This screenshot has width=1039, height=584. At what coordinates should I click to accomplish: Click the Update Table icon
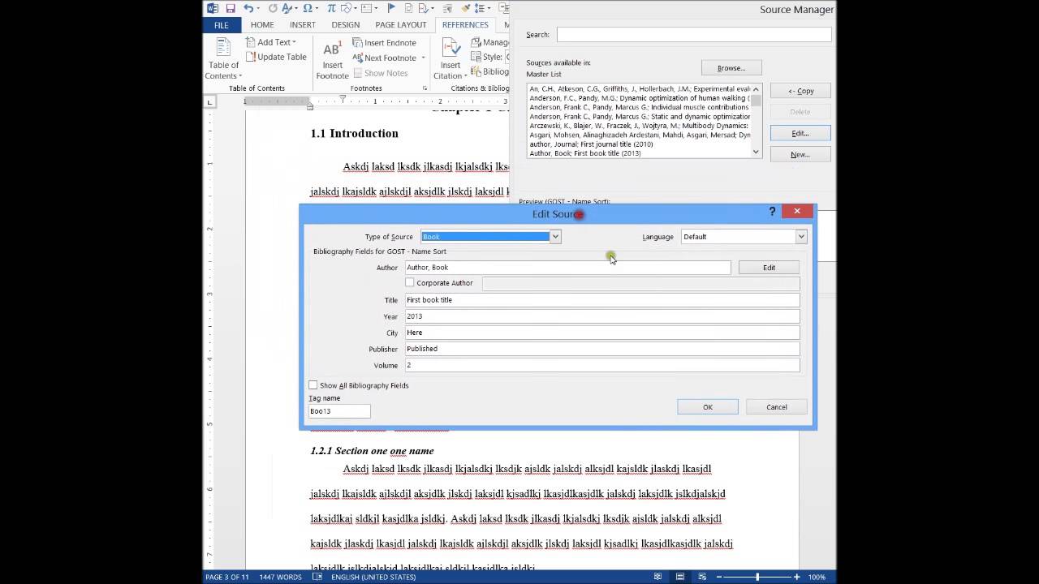click(x=251, y=58)
